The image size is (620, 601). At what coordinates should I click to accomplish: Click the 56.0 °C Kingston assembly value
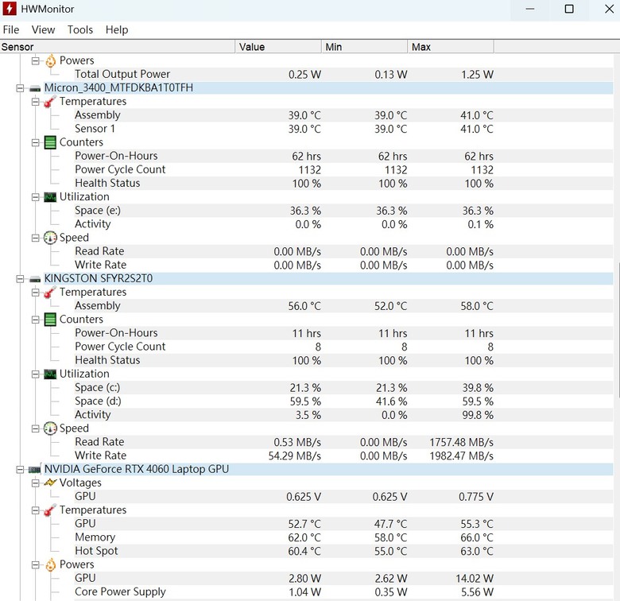[x=304, y=306]
